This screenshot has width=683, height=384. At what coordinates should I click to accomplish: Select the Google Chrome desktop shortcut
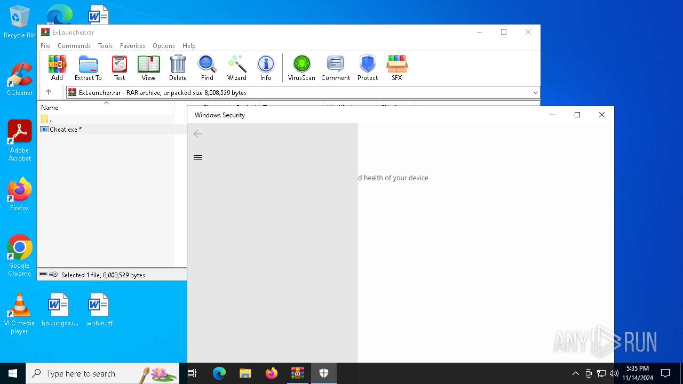coord(20,256)
